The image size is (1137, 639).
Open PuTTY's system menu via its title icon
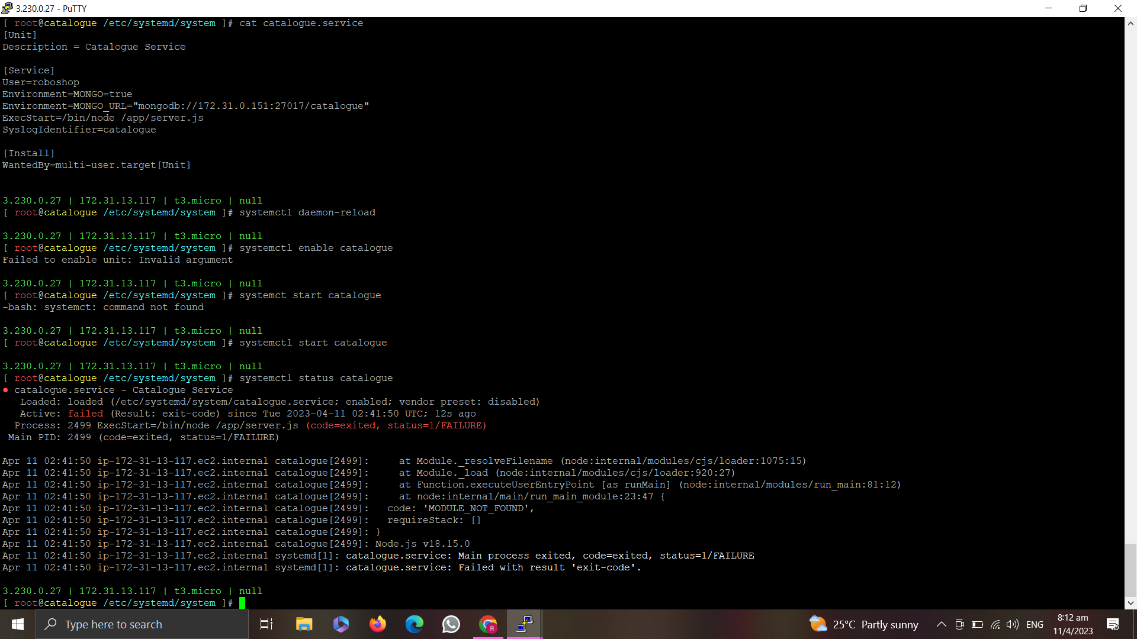pos(7,8)
